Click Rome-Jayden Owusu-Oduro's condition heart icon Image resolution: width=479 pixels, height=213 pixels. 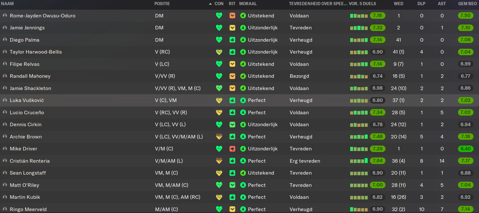pyautogui.click(x=219, y=15)
